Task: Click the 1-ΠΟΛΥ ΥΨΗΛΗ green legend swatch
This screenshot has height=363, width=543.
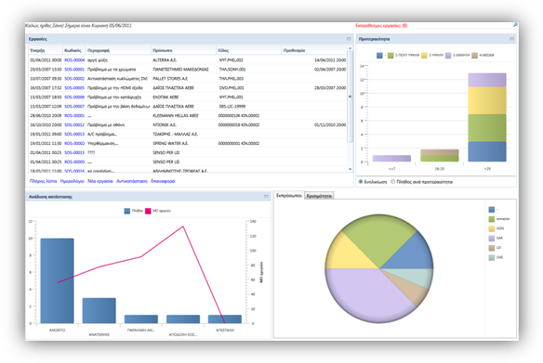Action: pos(391,56)
